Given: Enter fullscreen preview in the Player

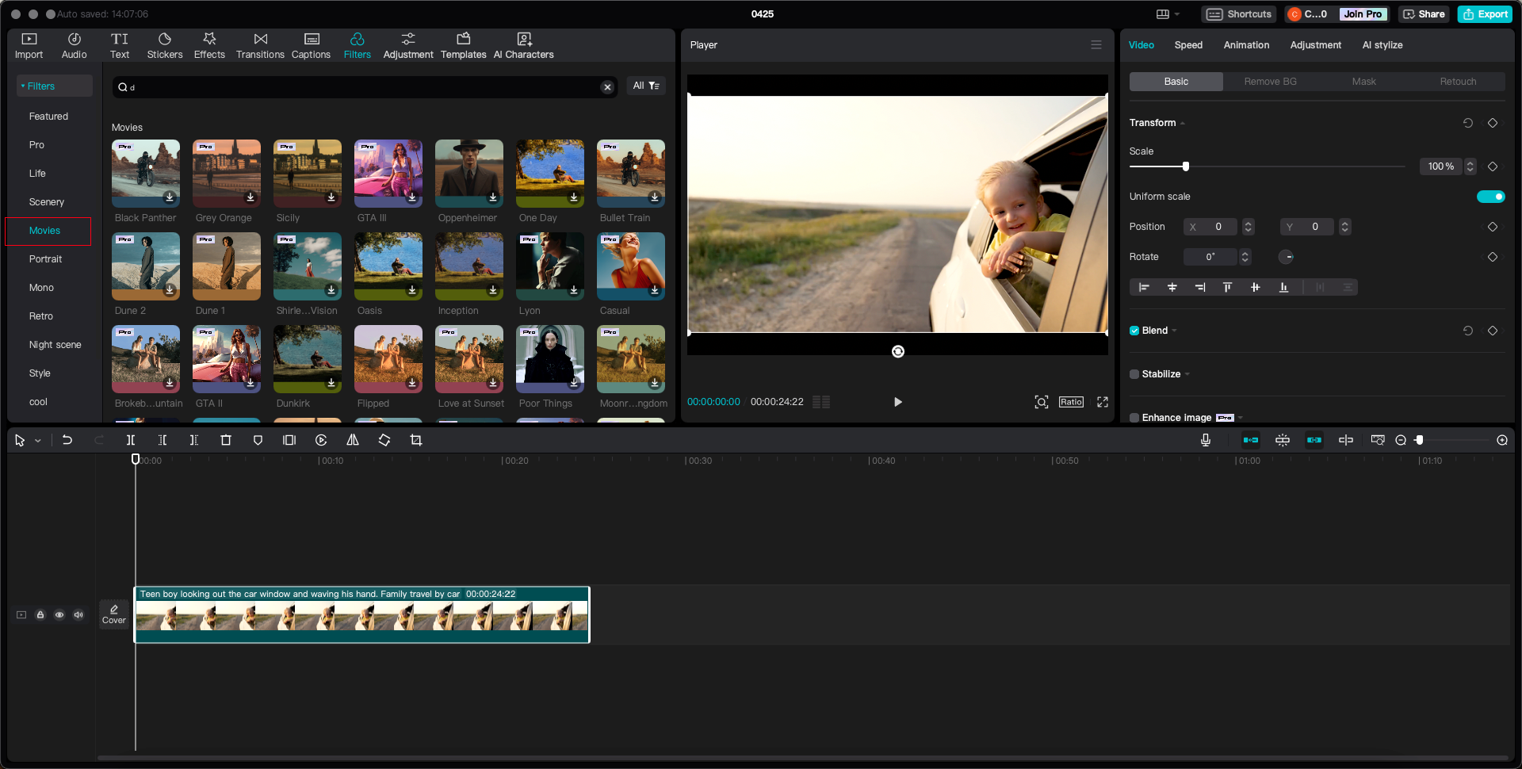Looking at the screenshot, I should [1103, 402].
